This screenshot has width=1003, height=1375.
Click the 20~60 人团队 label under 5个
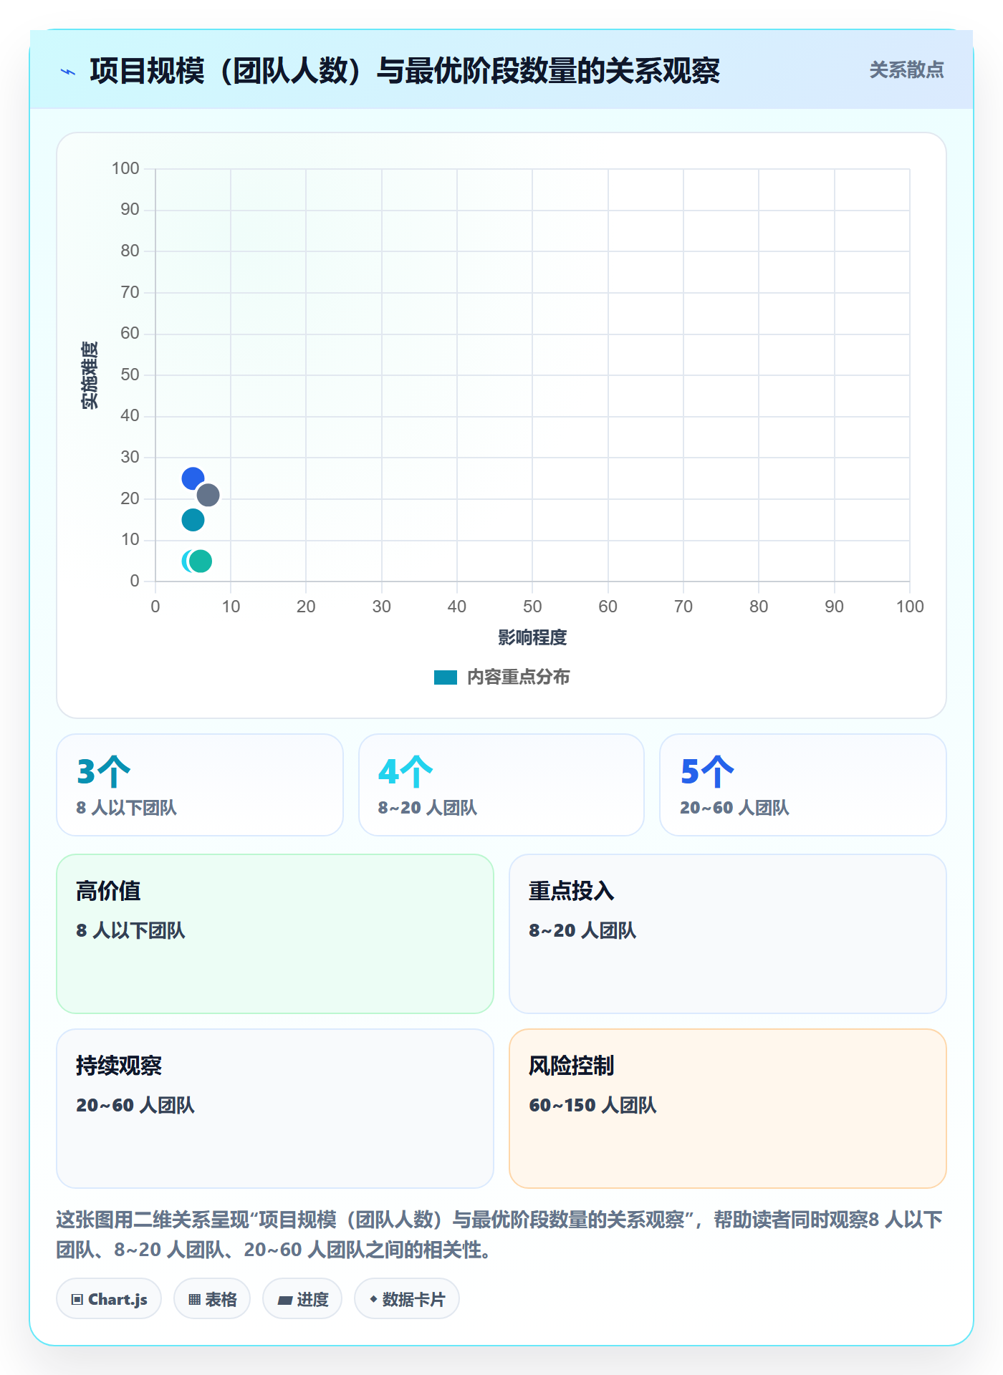pos(734,808)
